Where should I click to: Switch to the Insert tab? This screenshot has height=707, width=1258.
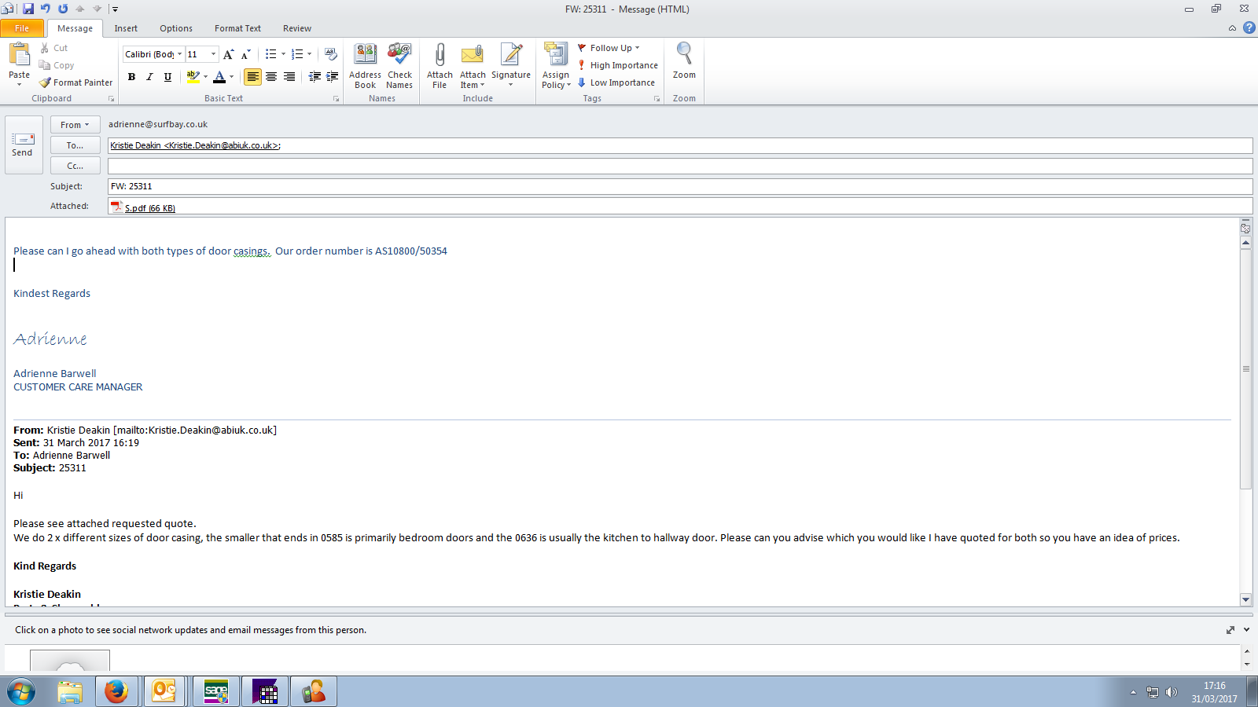[x=126, y=28]
